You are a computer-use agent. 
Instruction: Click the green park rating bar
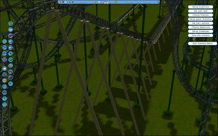[x=98, y=2]
